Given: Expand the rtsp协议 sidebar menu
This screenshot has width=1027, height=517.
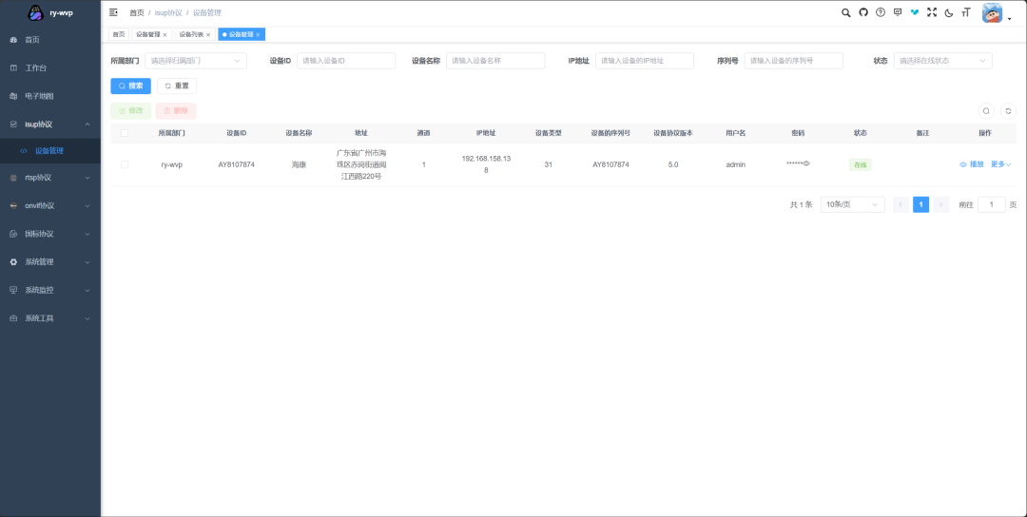Looking at the screenshot, I should click(50, 178).
